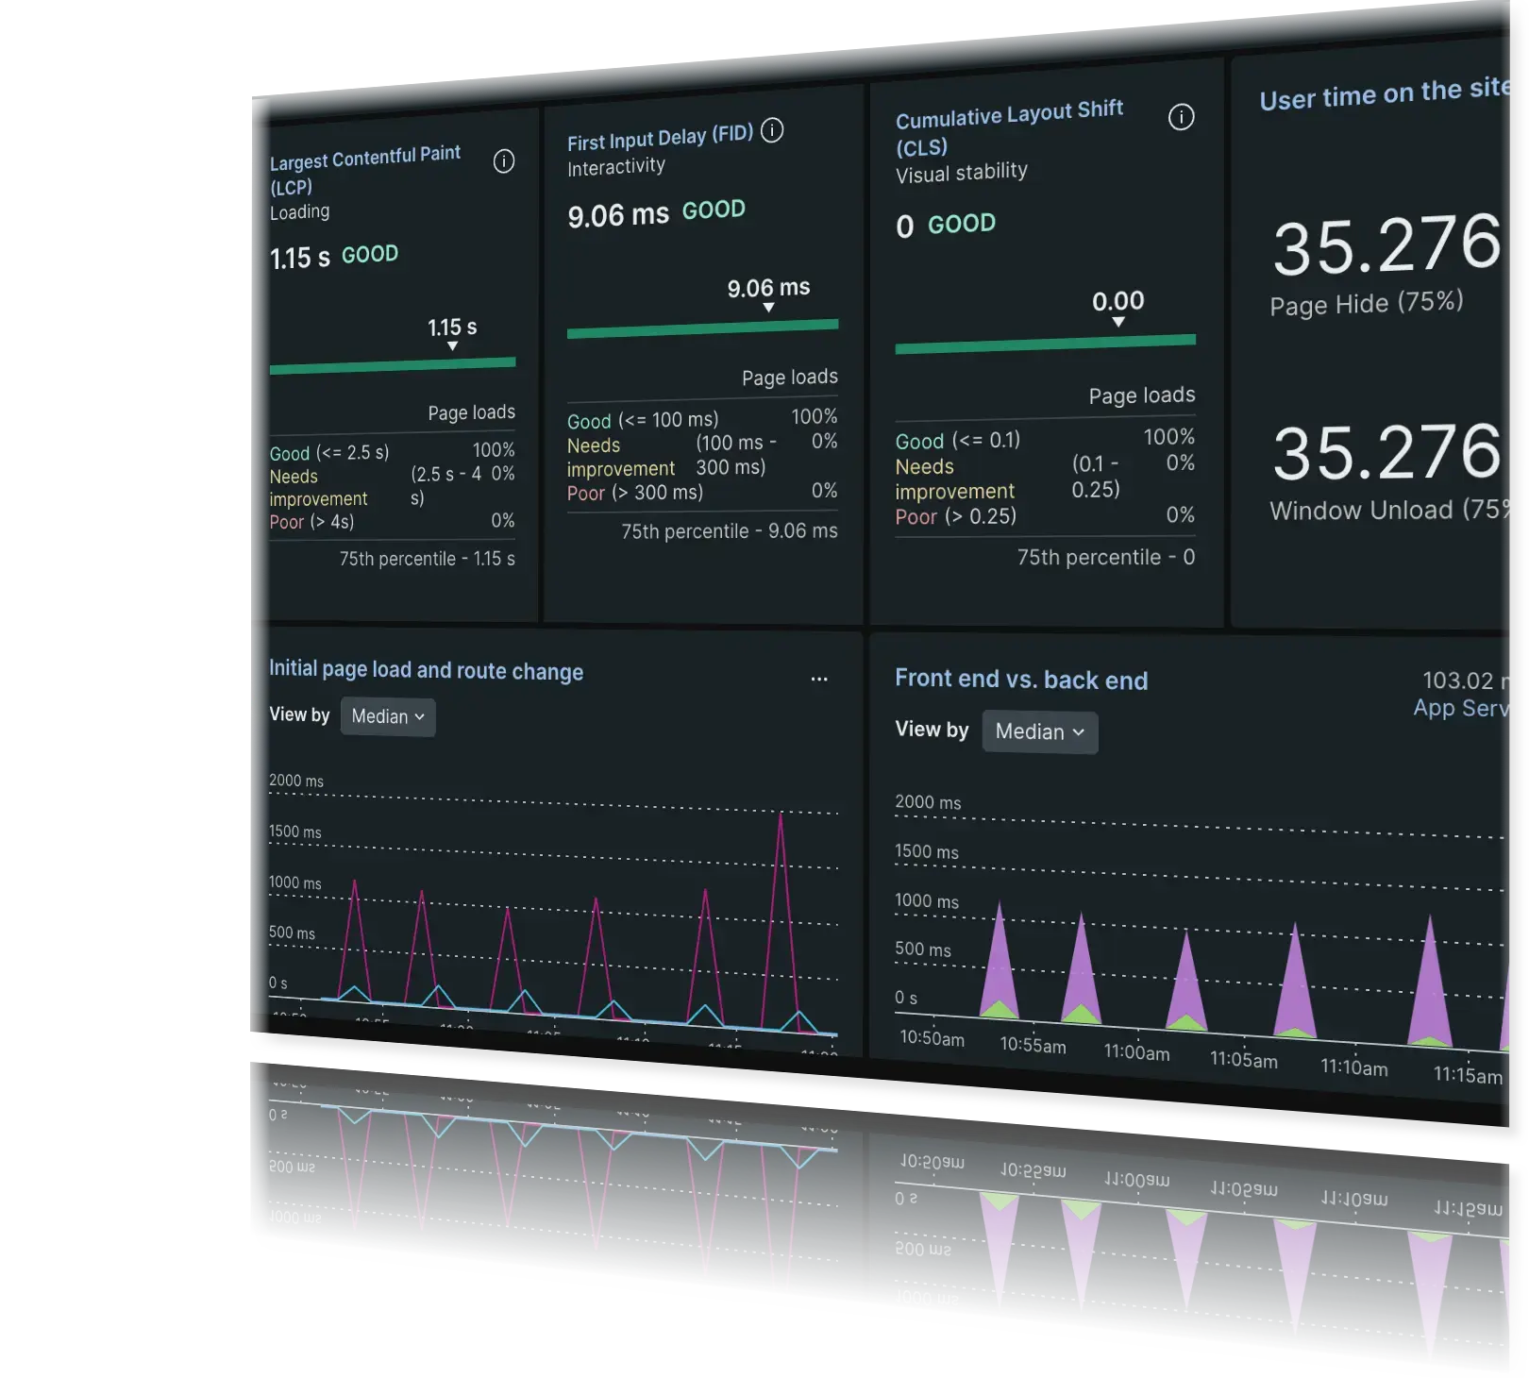Expand the View by selector chevron
The width and height of the screenshot is (1529, 1378).
[x=419, y=717]
